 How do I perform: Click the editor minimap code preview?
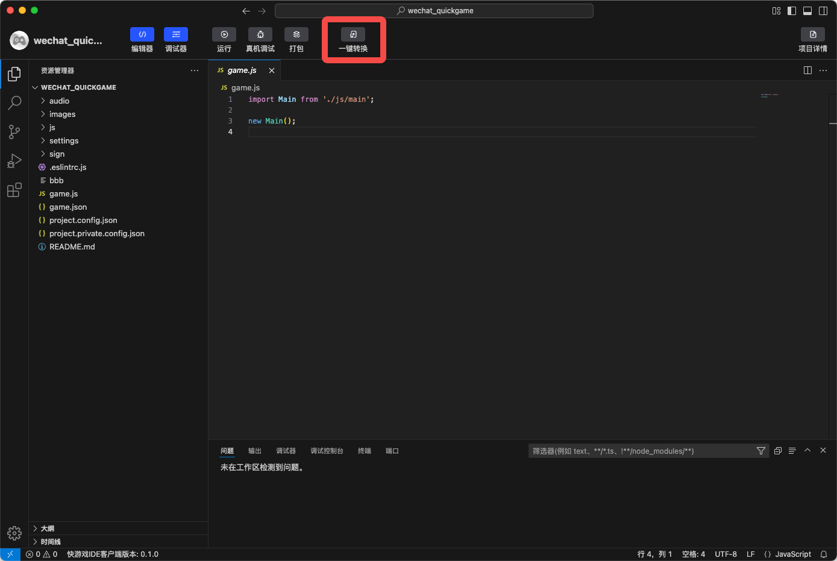pyautogui.click(x=769, y=95)
